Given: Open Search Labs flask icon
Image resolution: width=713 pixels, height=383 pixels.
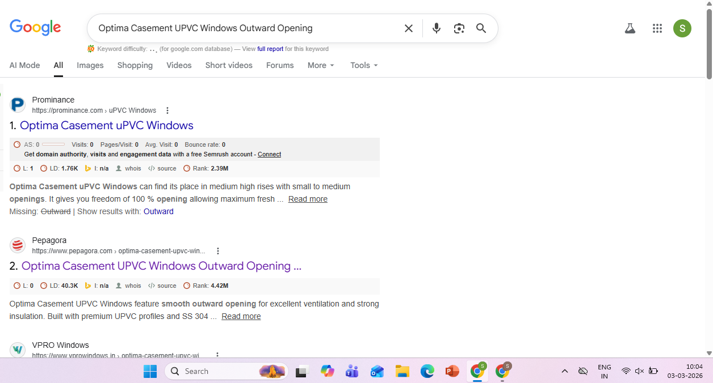Looking at the screenshot, I should point(630,28).
